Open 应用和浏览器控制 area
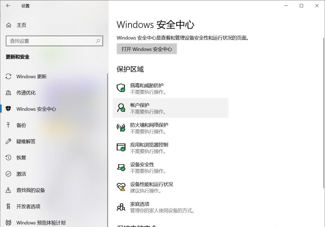This screenshot has width=325, height=227. (171, 148)
